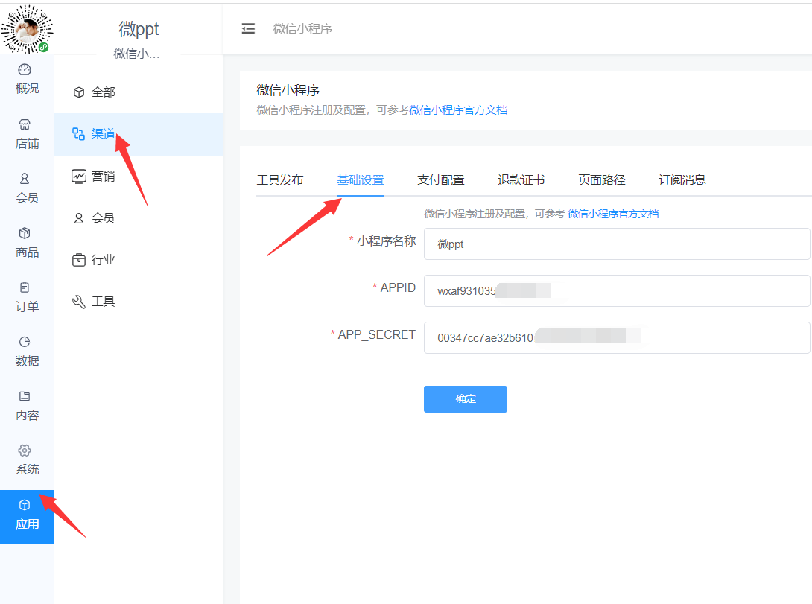The width and height of the screenshot is (812, 604).
Task: Select 会员 in the secondary submenu
Action: click(x=139, y=218)
